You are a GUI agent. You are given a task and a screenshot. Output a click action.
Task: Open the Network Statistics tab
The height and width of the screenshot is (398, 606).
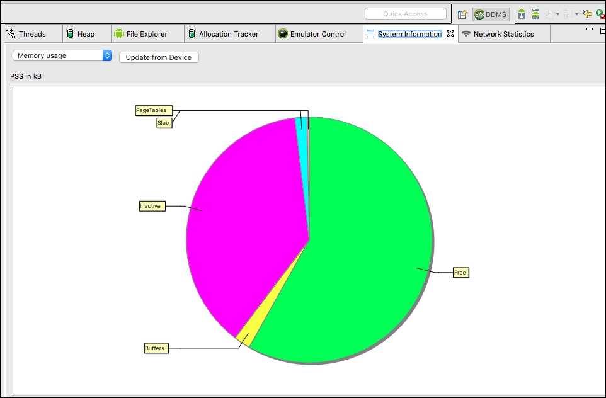[x=503, y=34]
